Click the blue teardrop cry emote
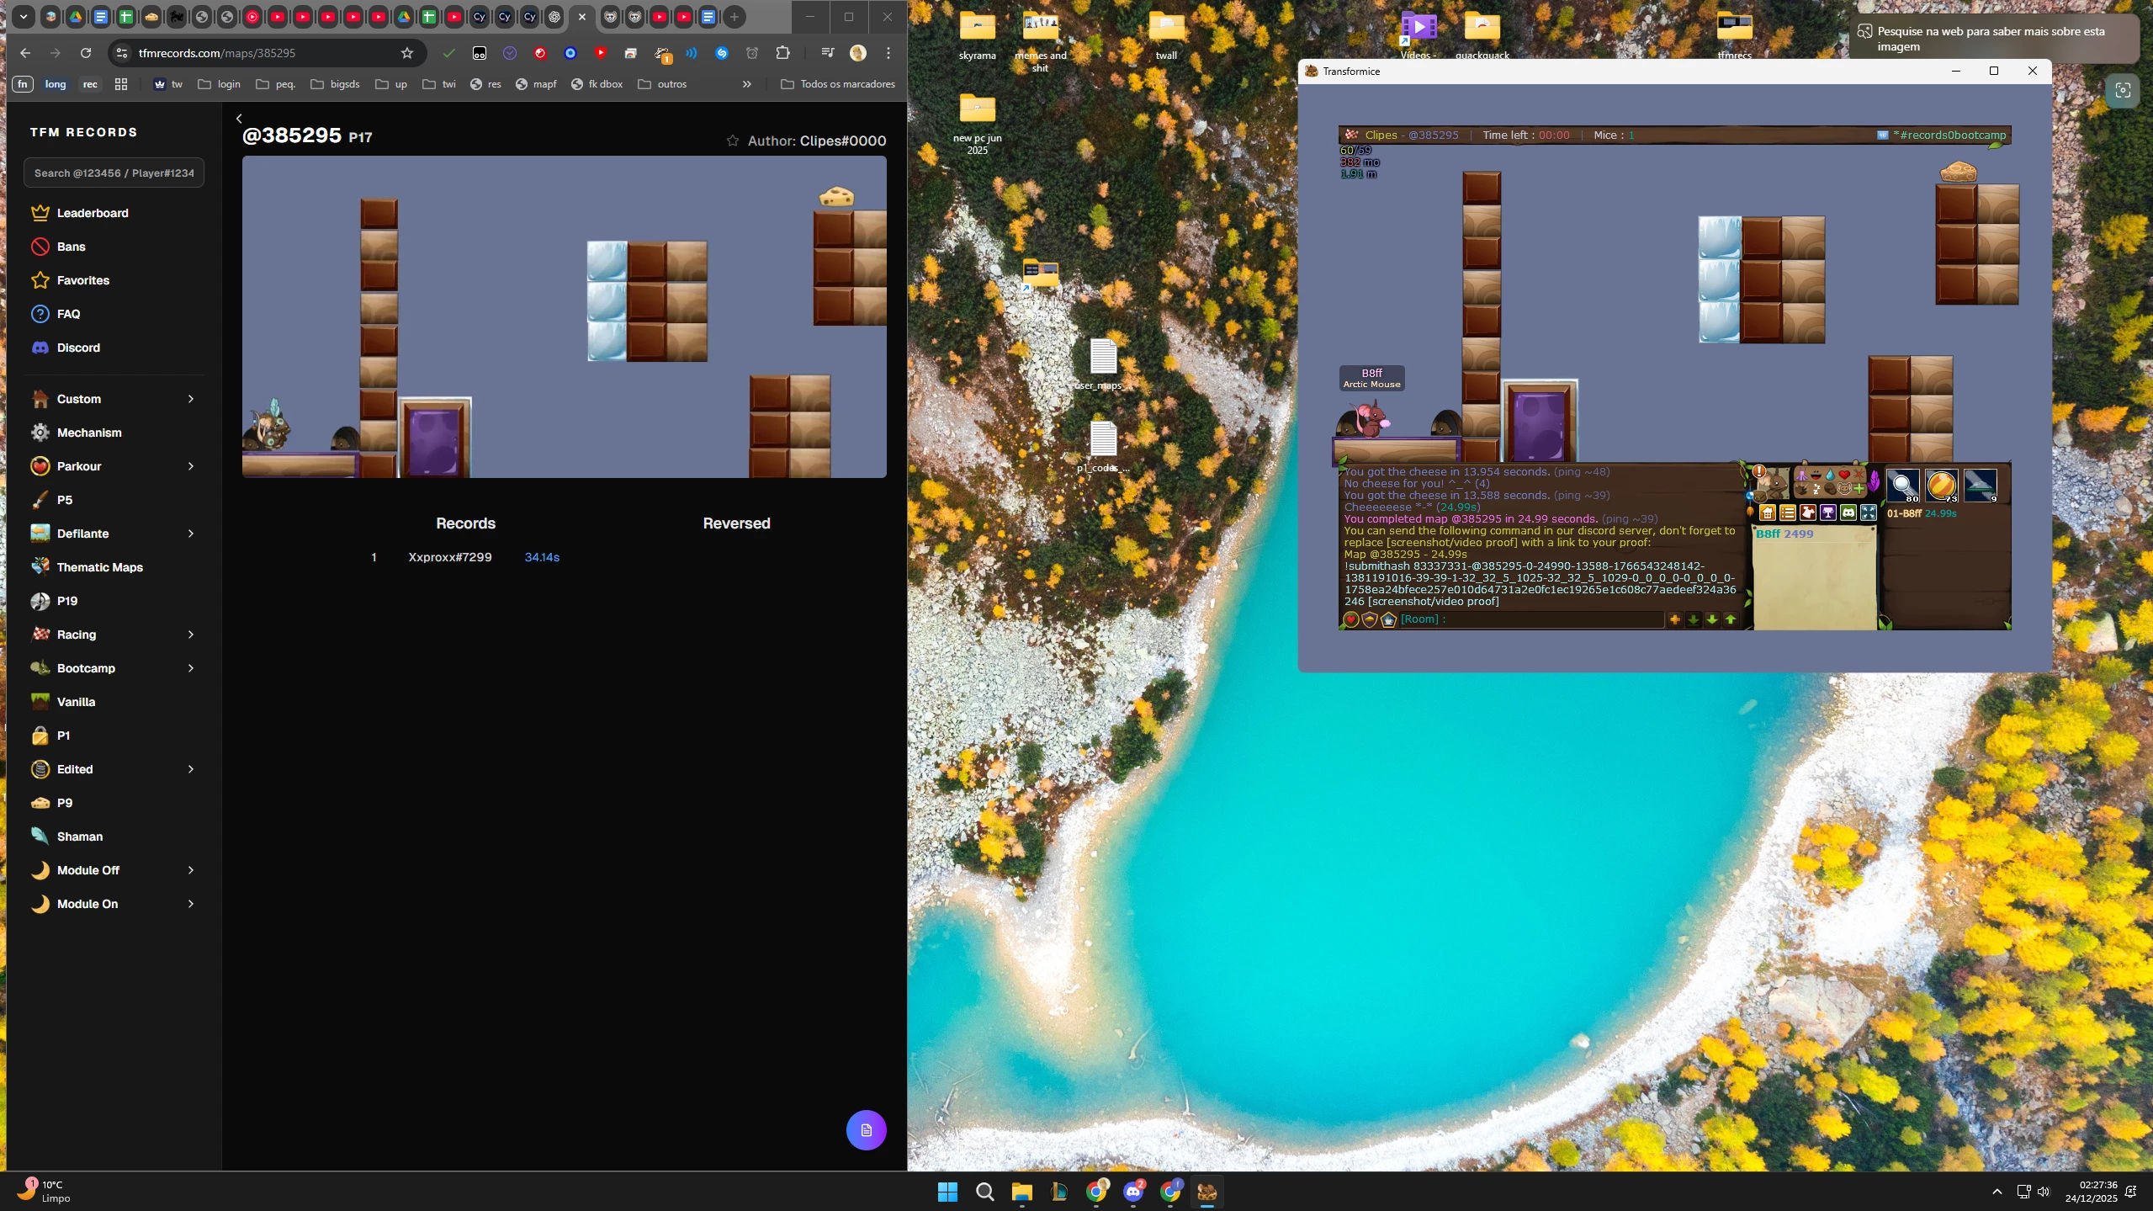Image resolution: width=2153 pixels, height=1211 pixels. pos(1830,475)
